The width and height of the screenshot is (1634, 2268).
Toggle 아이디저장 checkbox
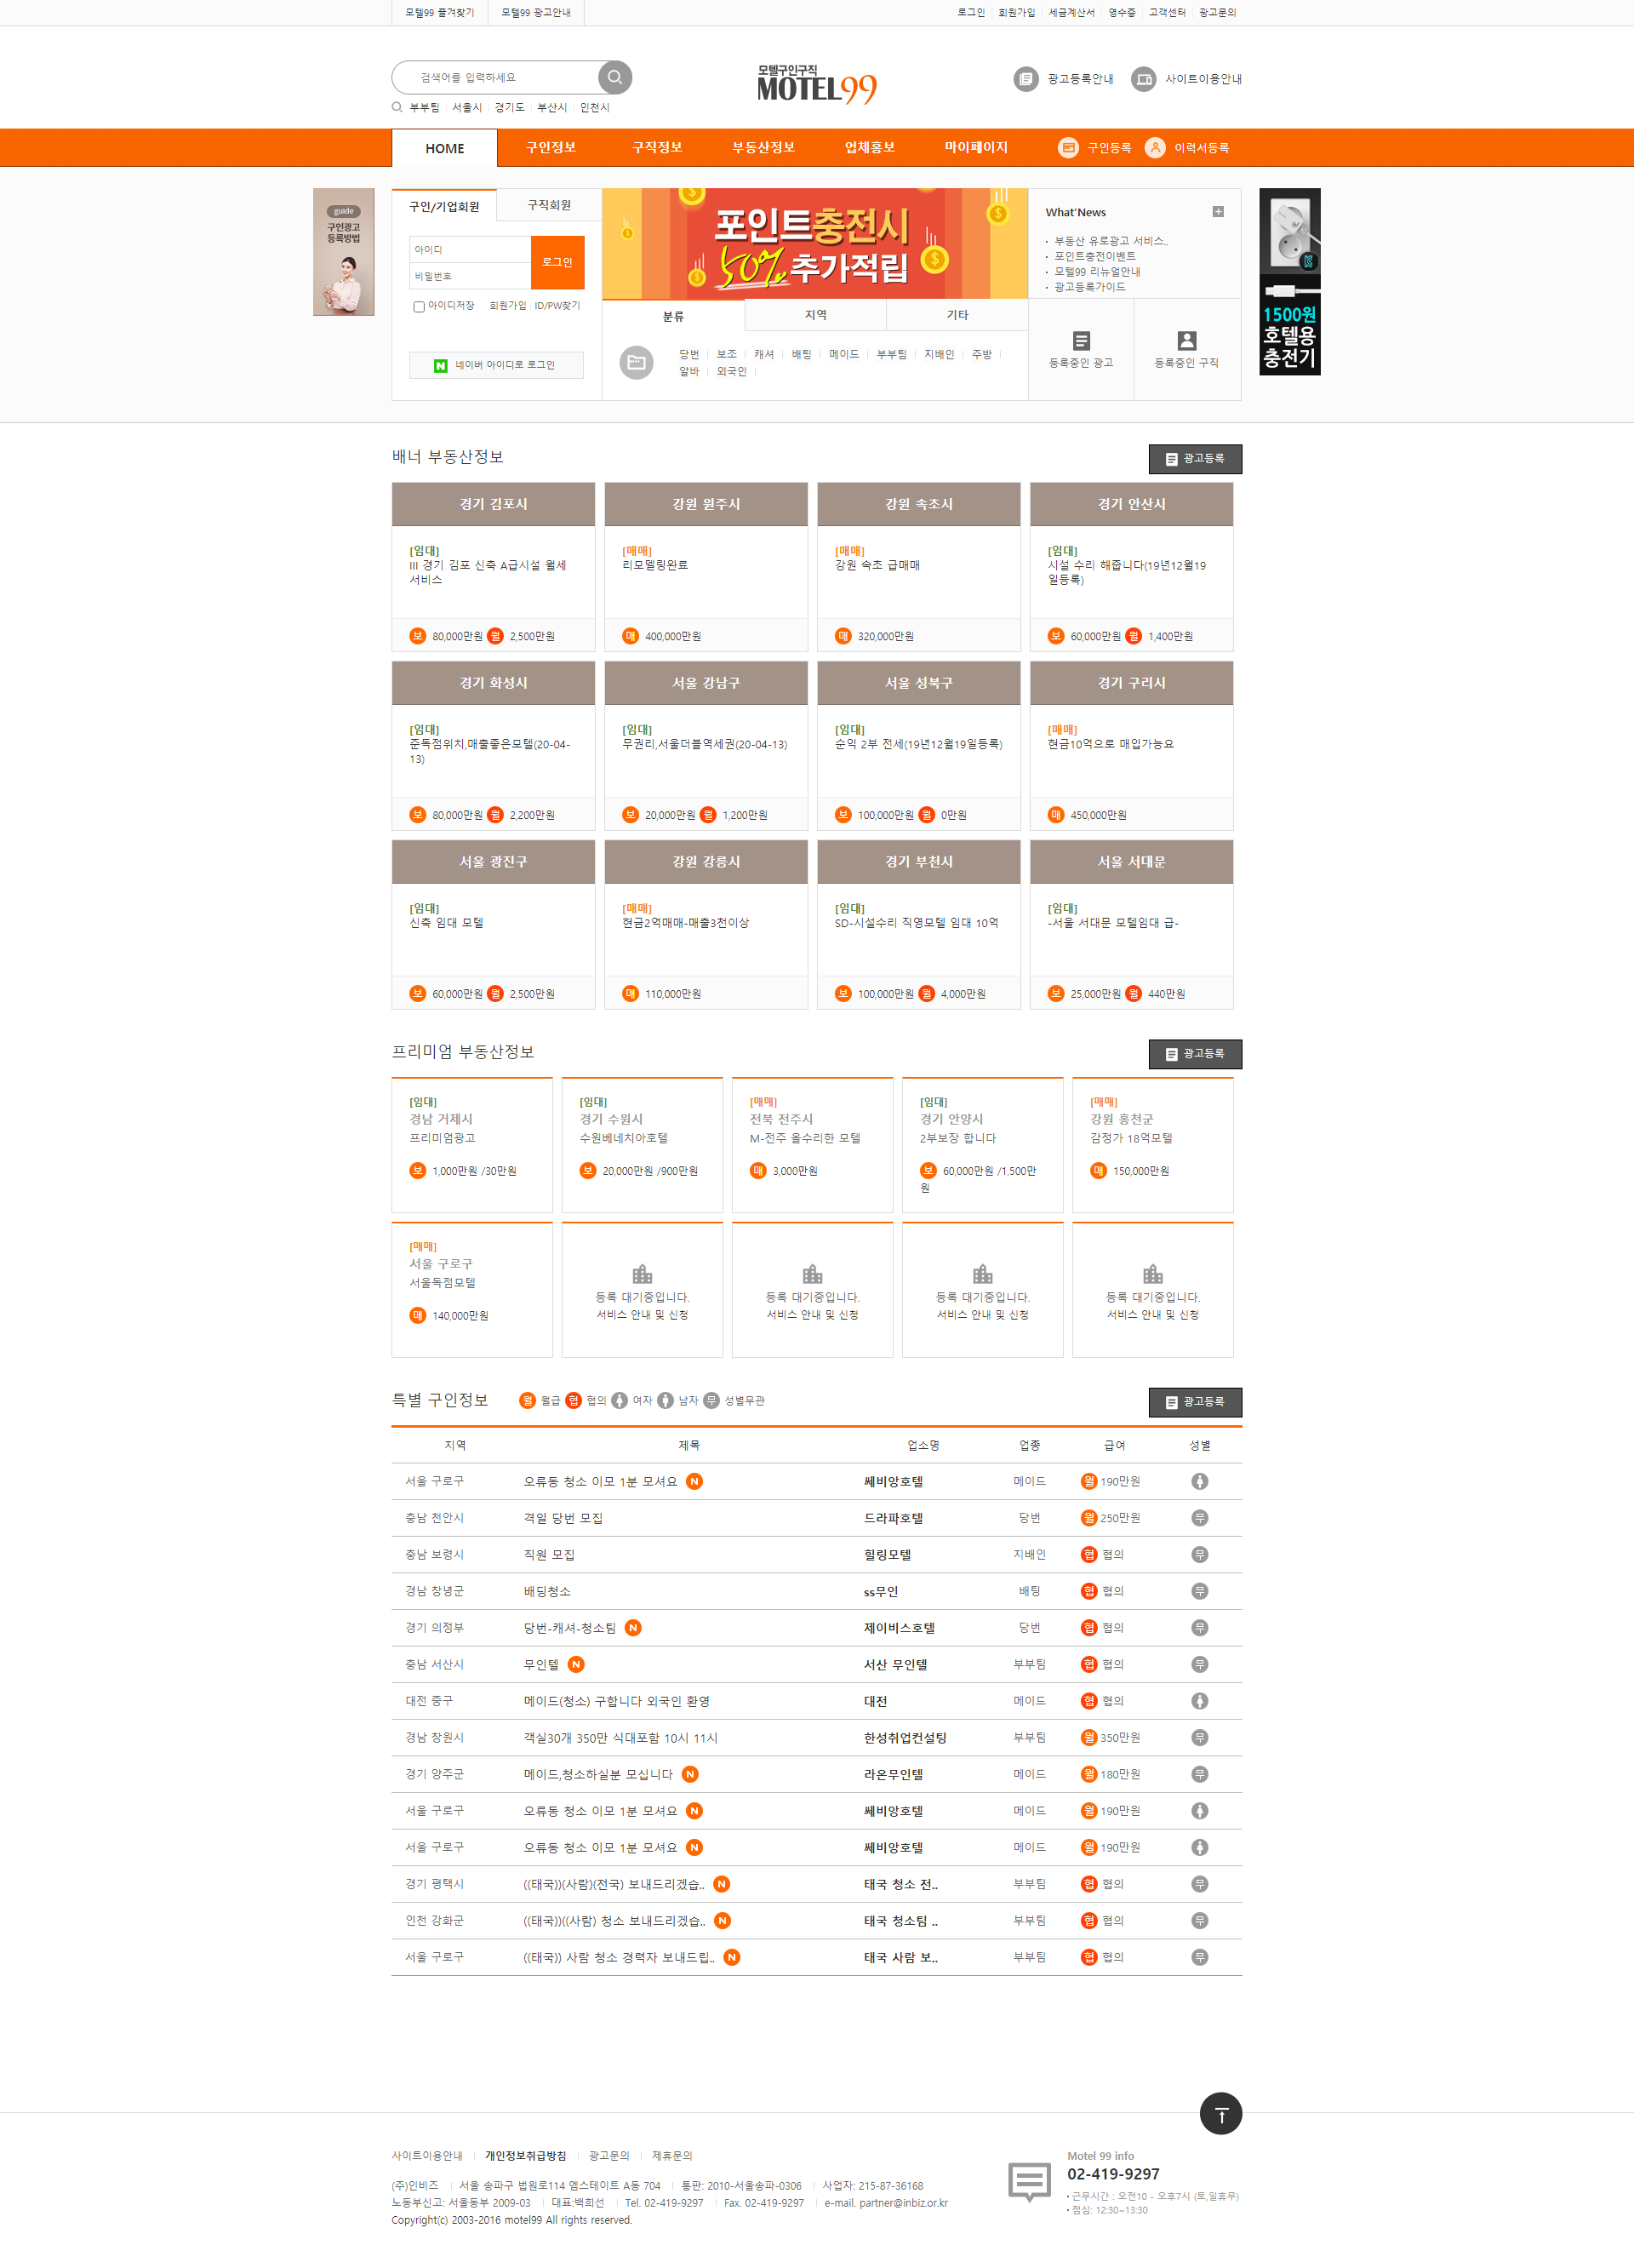[x=419, y=307]
